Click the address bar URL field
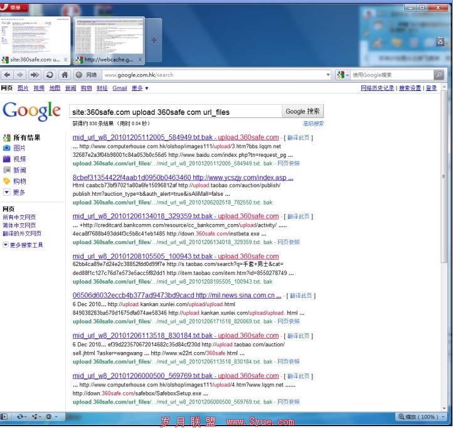Screen dimensions: 453x428 click(214, 75)
